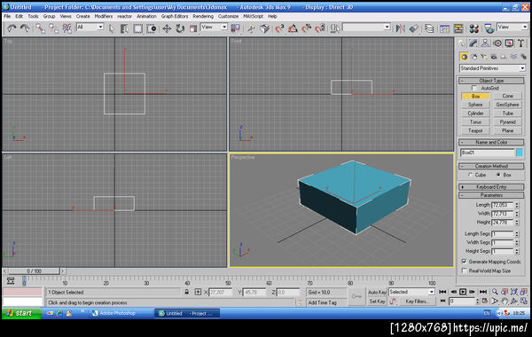Click the Key Filters button
The image size is (532, 337).
(x=417, y=301)
